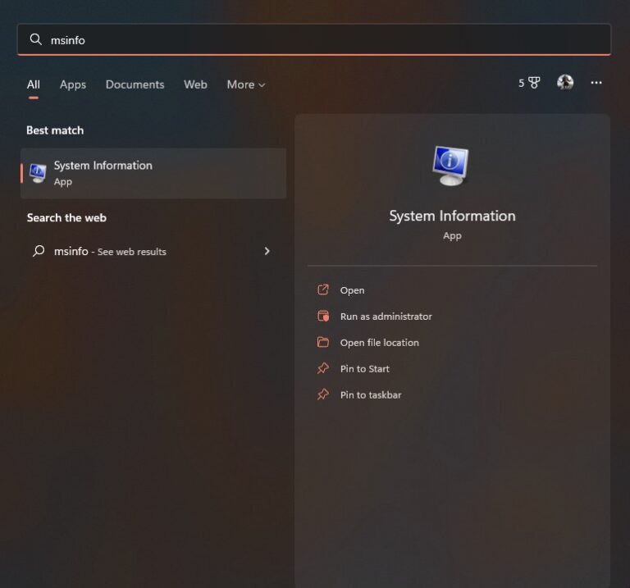Screen dimensions: 630x588
Task: Click the user profile avatar
Action: (565, 82)
